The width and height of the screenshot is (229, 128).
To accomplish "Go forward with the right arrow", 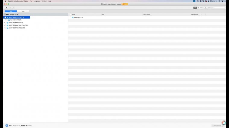I will tap(13, 7).
